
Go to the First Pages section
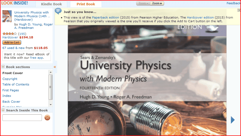pyautogui.click(x=11, y=90)
